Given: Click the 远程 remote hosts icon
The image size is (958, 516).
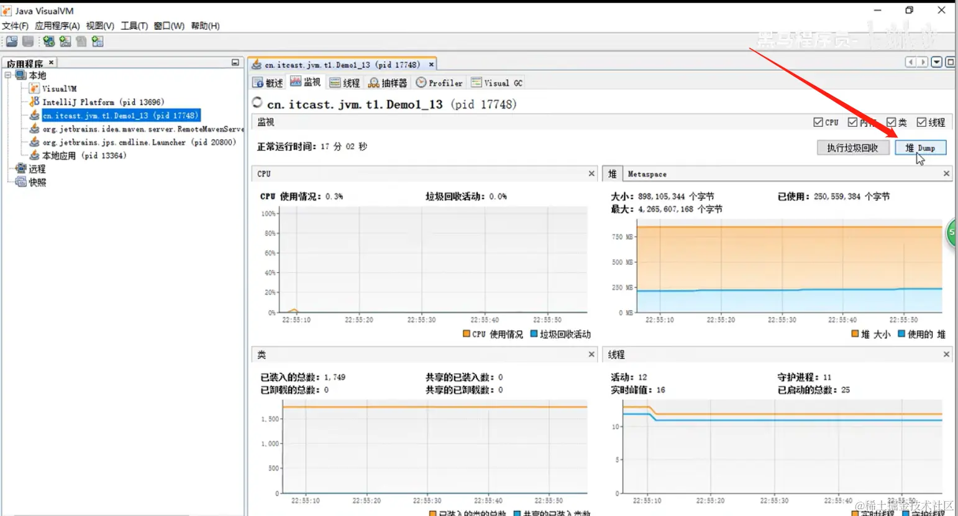Looking at the screenshot, I should 21,168.
